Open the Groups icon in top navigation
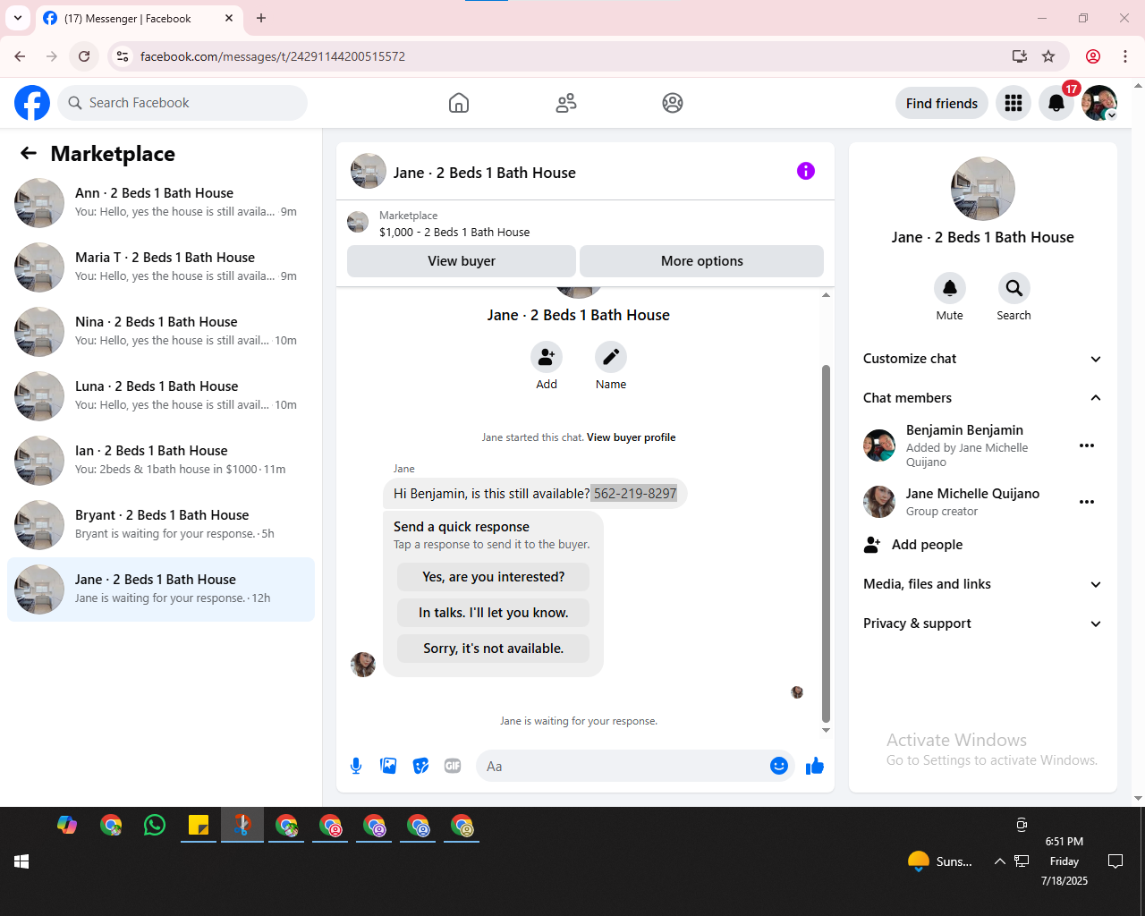 click(x=673, y=103)
